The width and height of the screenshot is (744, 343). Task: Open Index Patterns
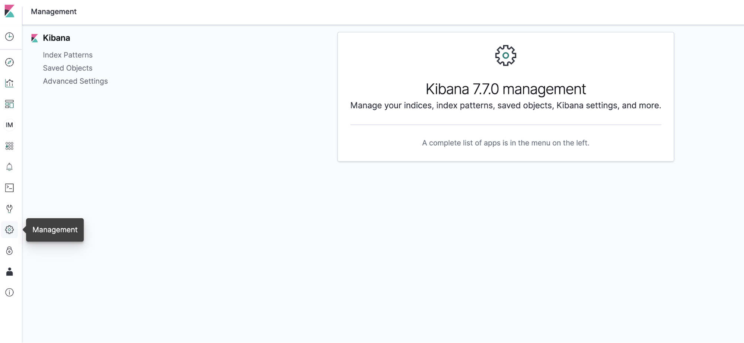[x=68, y=55]
